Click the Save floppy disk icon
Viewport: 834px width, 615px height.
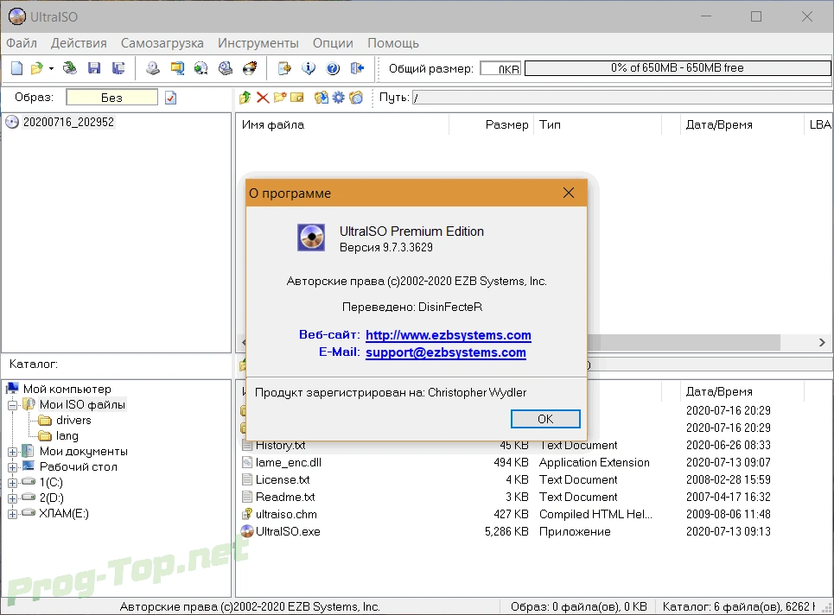point(94,68)
